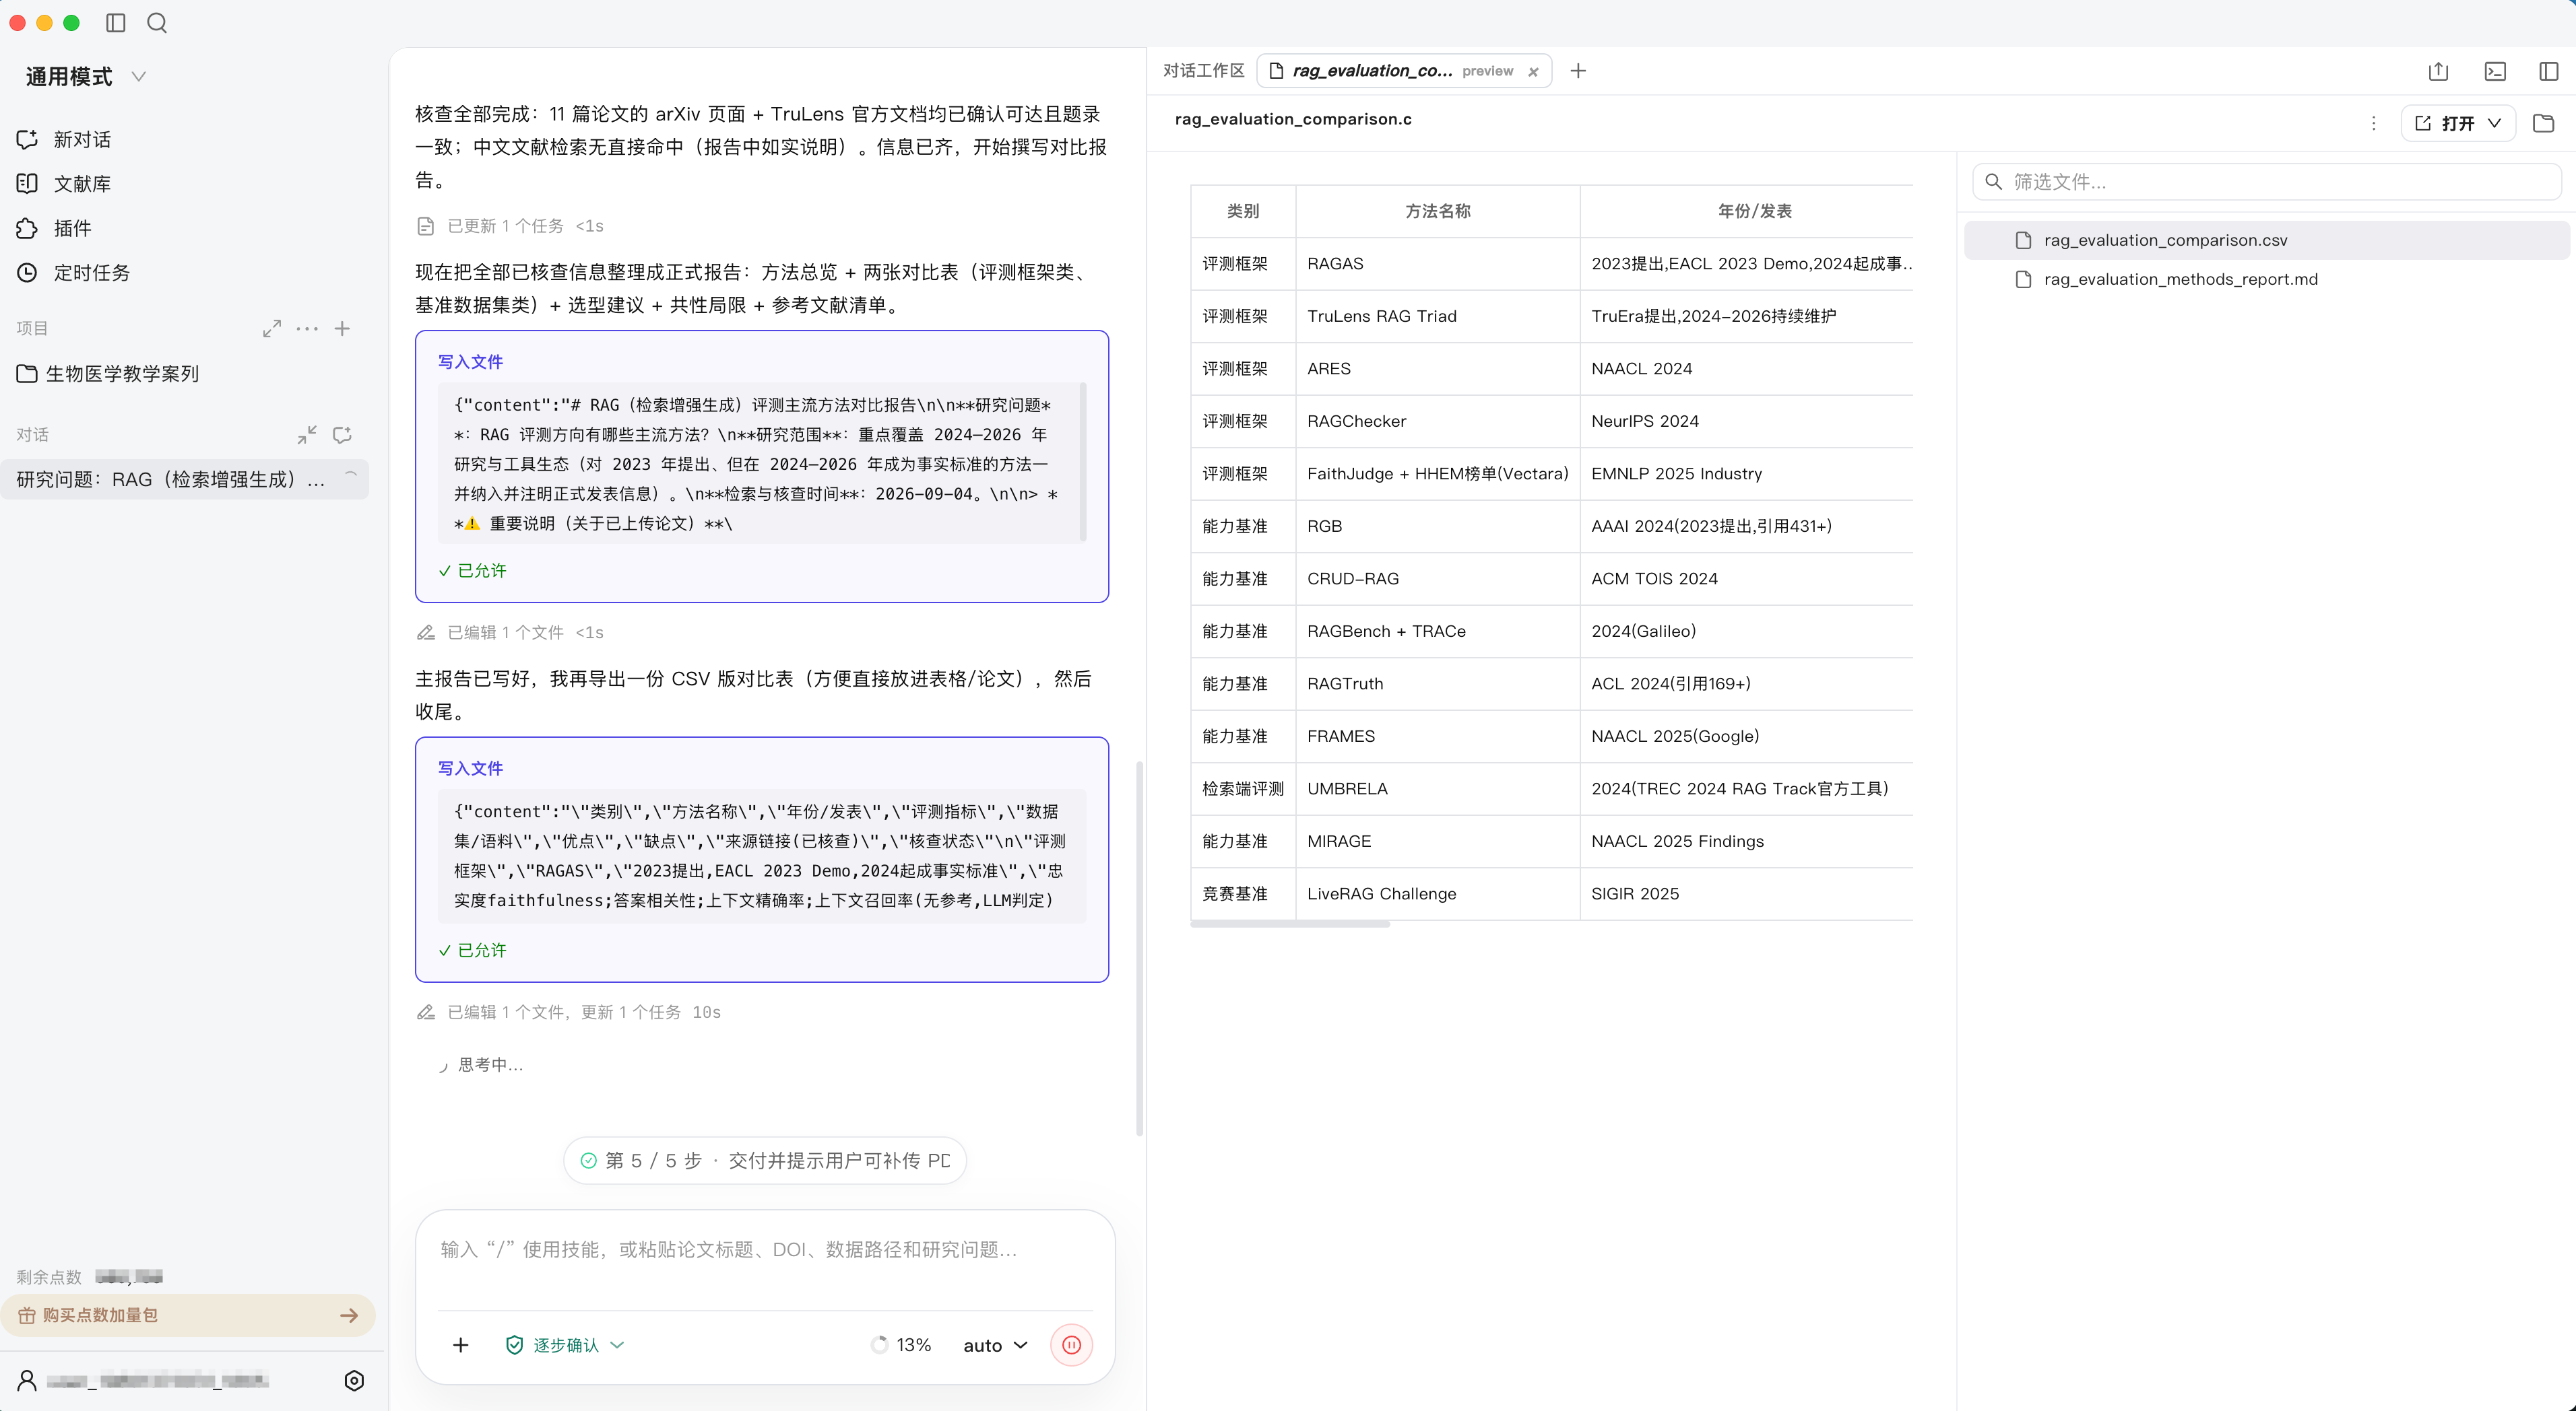Select the RAGChecker cell
Viewport: 2576px width, 1411px height.
[x=1437, y=421]
